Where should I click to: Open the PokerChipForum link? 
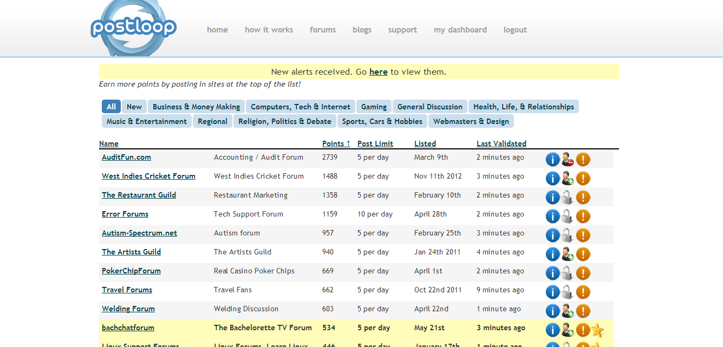(x=131, y=271)
